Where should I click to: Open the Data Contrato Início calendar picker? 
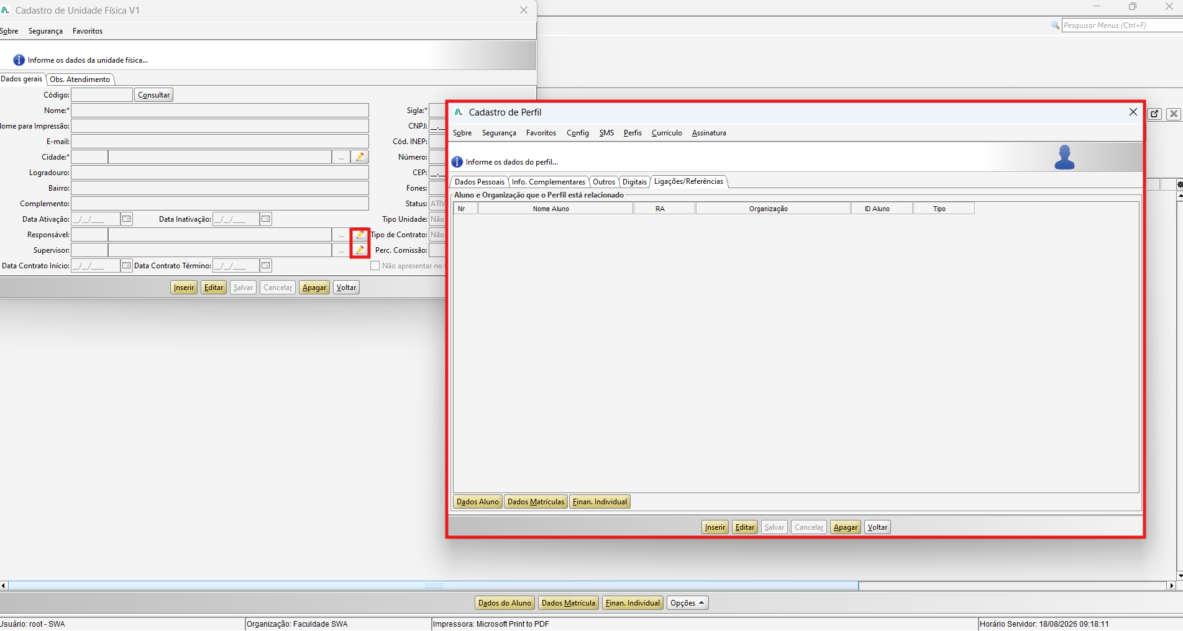[127, 266]
